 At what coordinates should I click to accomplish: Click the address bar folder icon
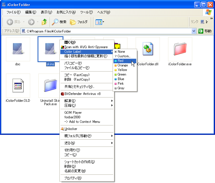(x=24, y=31)
